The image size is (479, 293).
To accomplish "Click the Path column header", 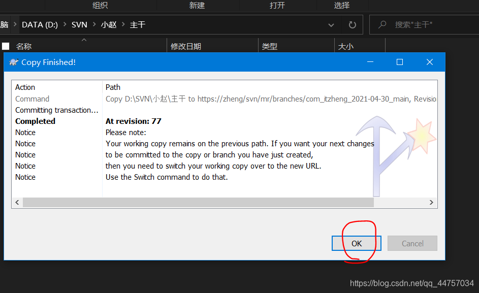I will (x=113, y=87).
